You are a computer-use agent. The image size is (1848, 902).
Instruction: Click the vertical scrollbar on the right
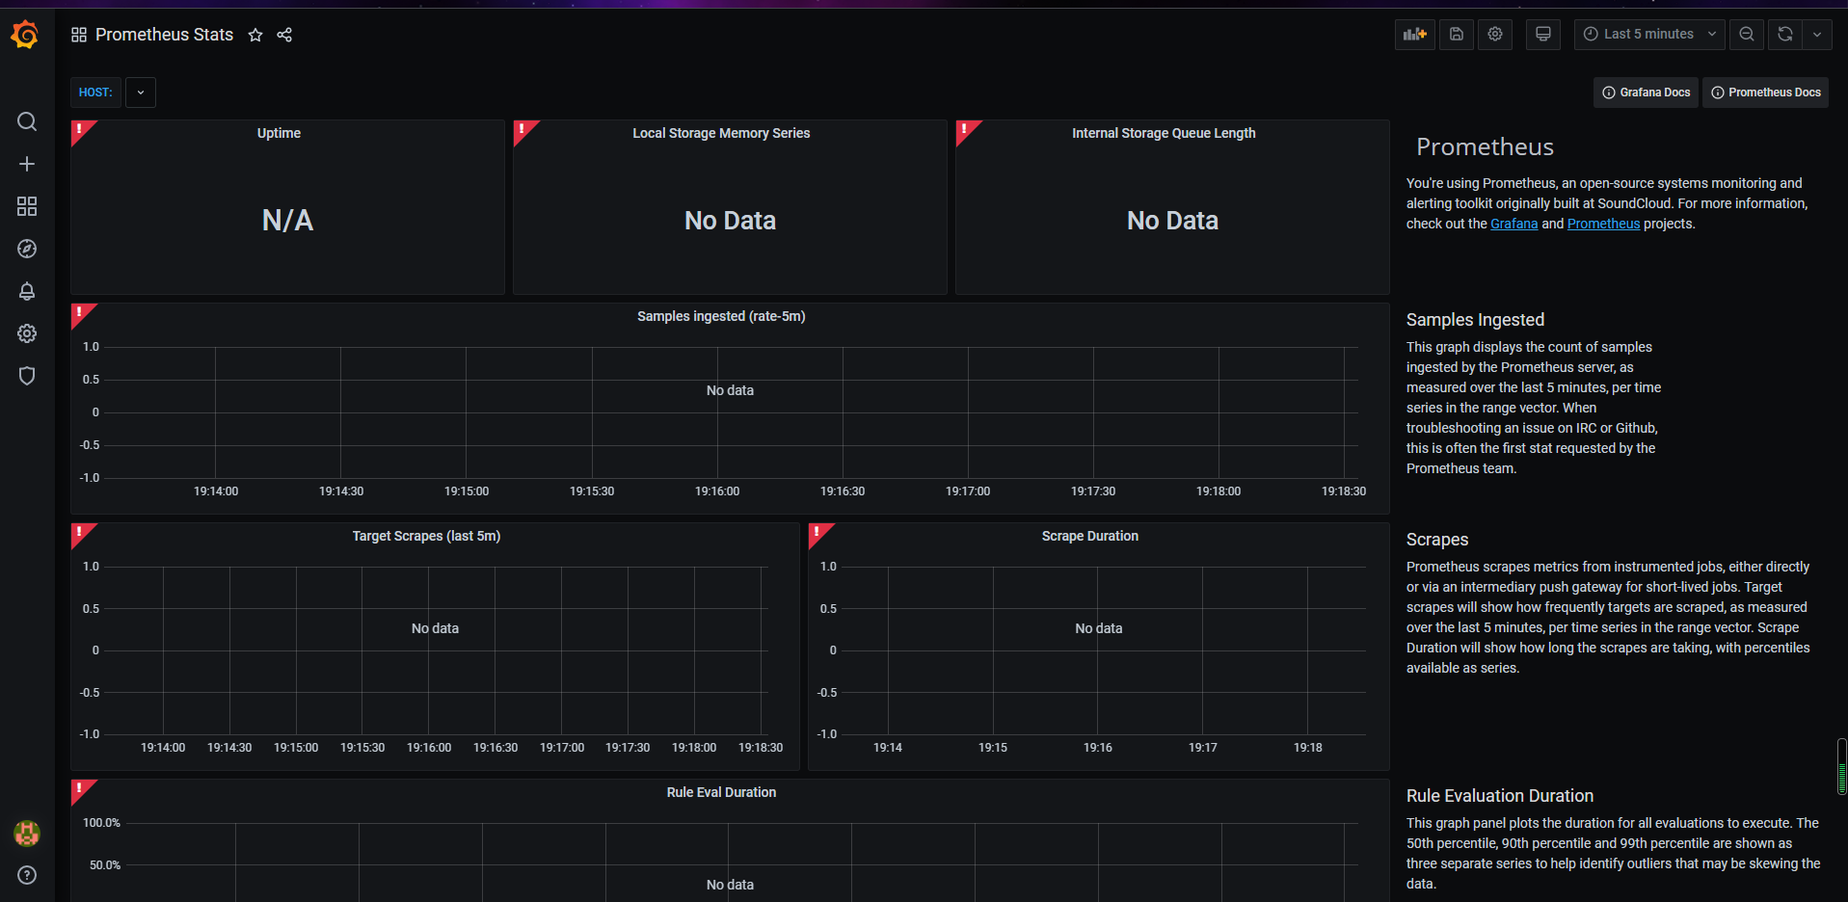pyautogui.click(x=1841, y=766)
